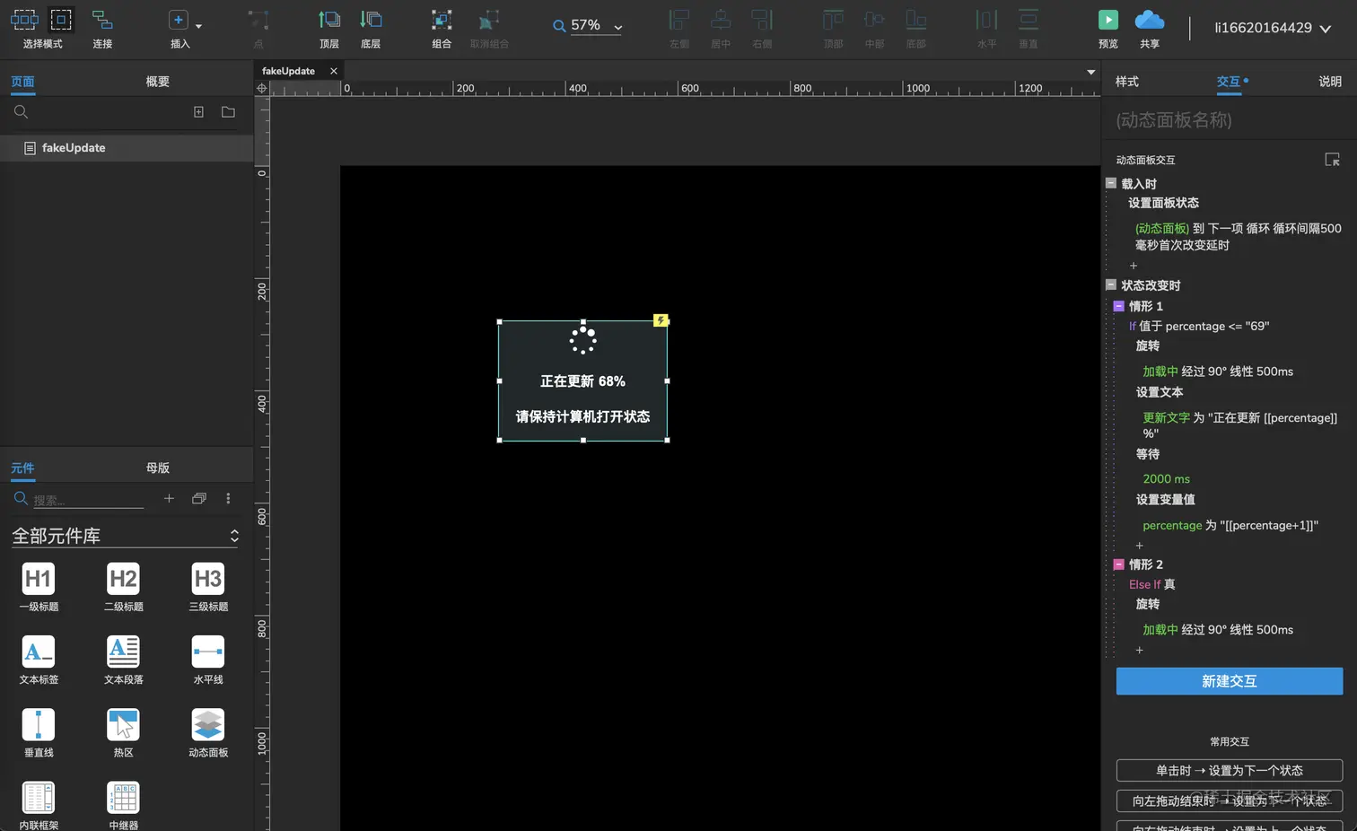Open the 说明 notes tab
1357x831 pixels.
coord(1330,82)
